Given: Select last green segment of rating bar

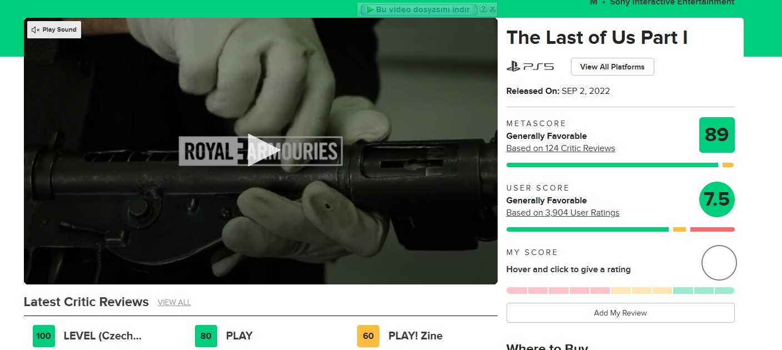Looking at the screenshot, I should tap(724, 291).
